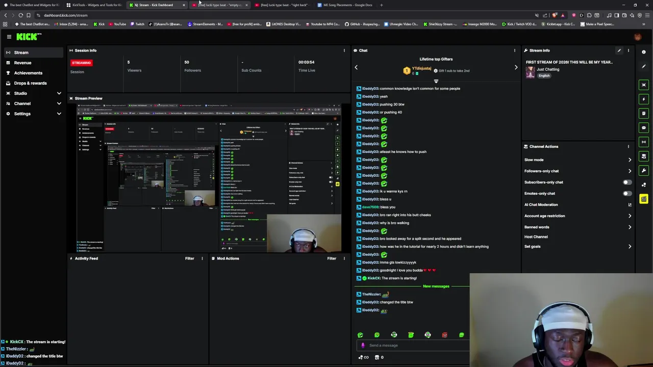Open Session Info panel options menu
This screenshot has height=367, width=653.
click(x=344, y=50)
